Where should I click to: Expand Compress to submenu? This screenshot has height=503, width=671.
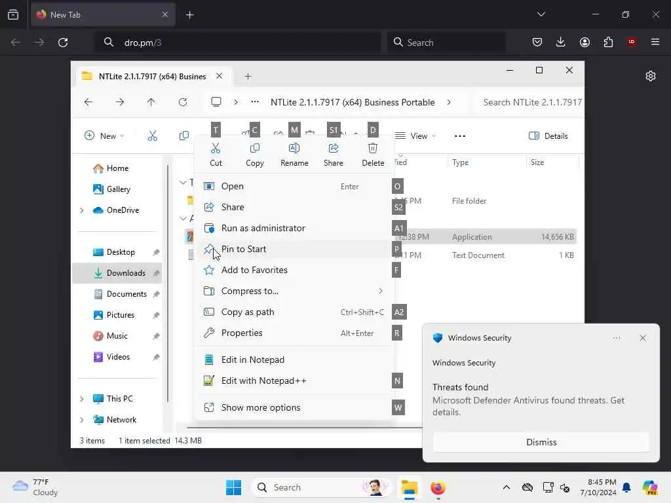pos(294,291)
